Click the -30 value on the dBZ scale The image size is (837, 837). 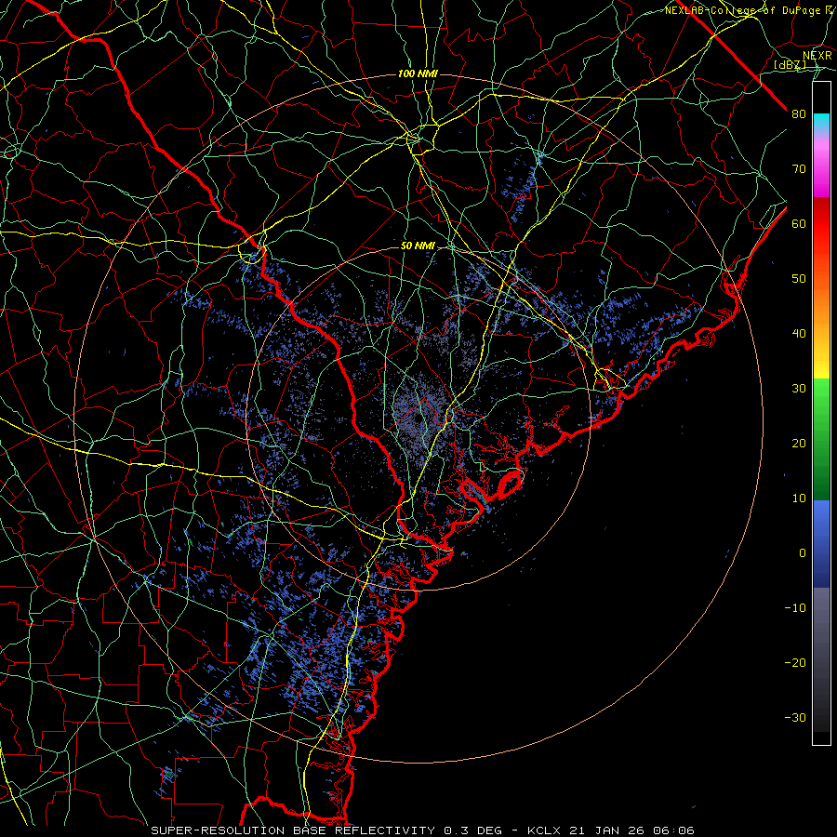[795, 717]
